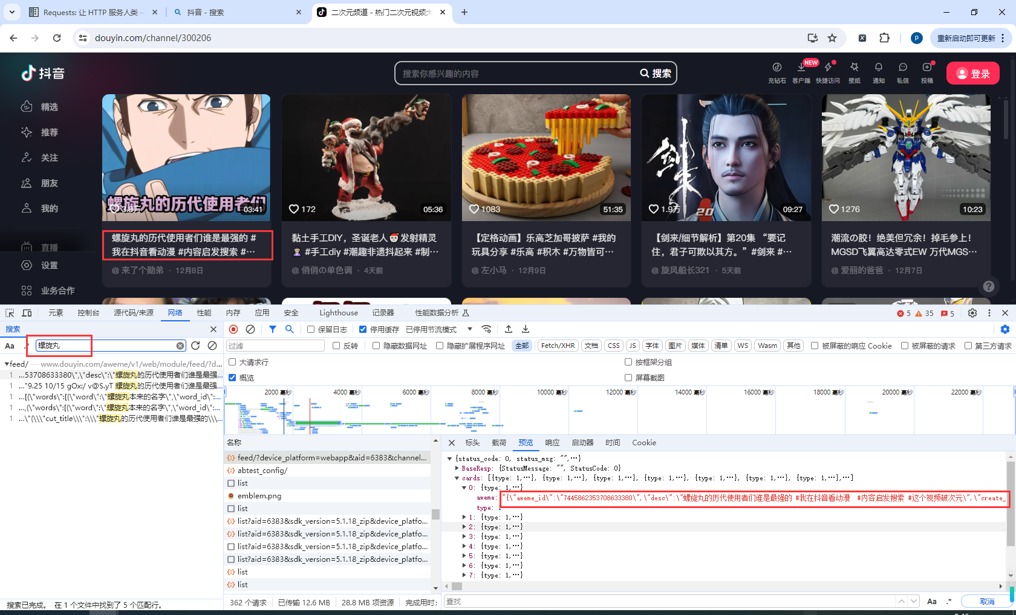Open 设置 in the Douyin sidebar
This screenshot has height=615, width=1016.
click(40, 265)
